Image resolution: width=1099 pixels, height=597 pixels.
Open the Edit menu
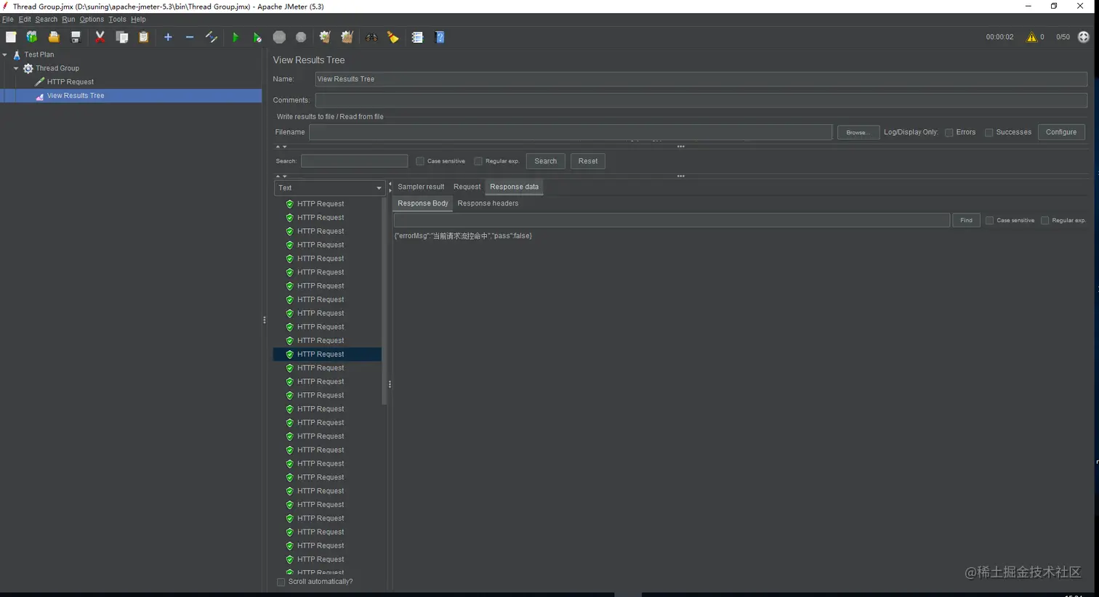25,20
